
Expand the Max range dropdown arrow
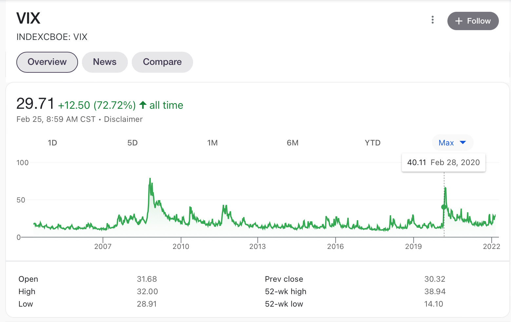click(463, 142)
